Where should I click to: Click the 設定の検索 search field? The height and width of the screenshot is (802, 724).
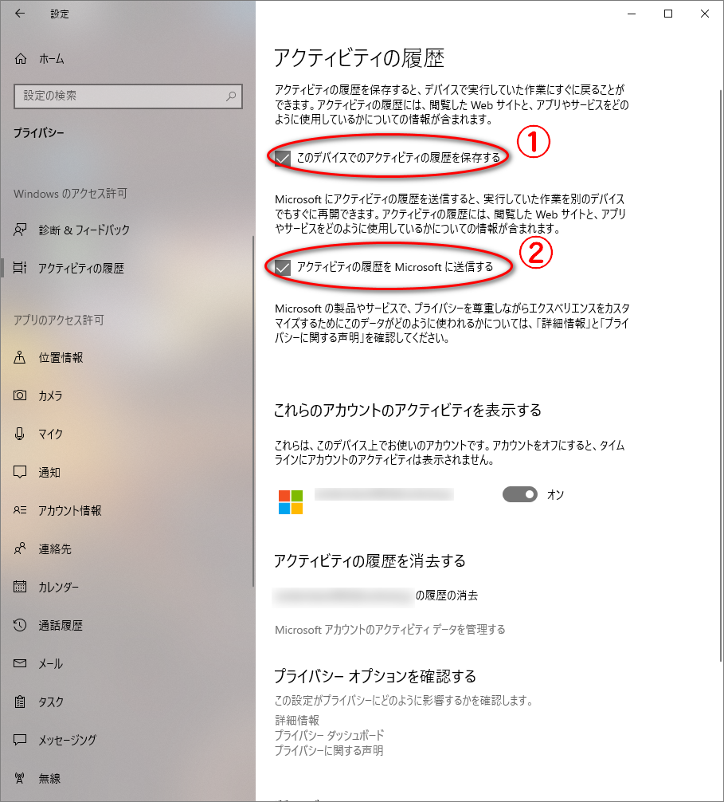pos(119,96)
